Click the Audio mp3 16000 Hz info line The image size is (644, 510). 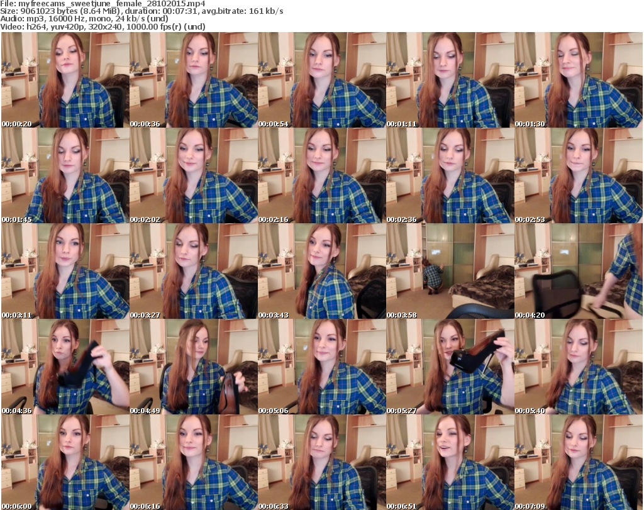click(x=84, y=19)
